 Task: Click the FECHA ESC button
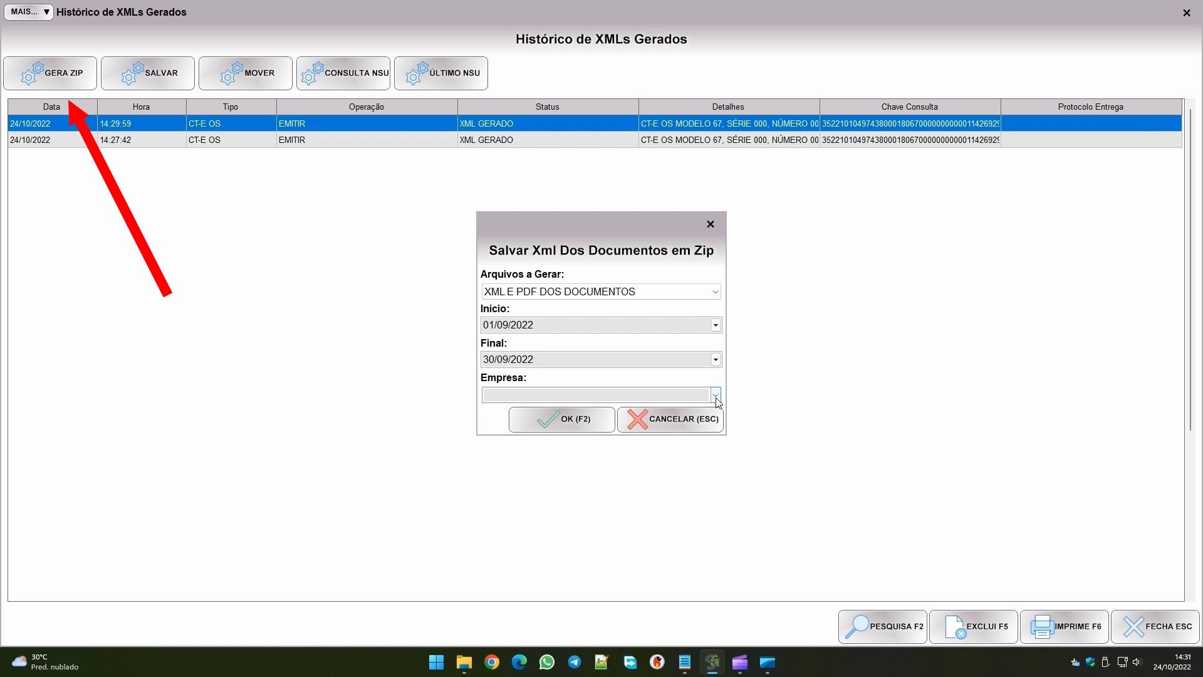[x=1155, y=627]
